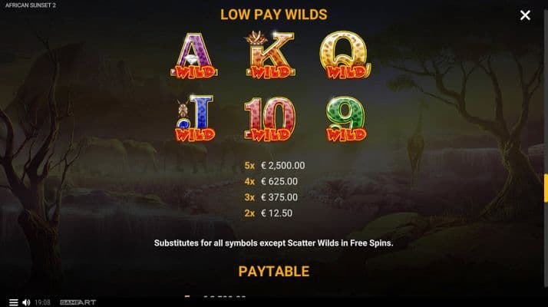Click the 2x € 12.50 payout row
This screenshot has width=548, height=307.
(268, 213)
